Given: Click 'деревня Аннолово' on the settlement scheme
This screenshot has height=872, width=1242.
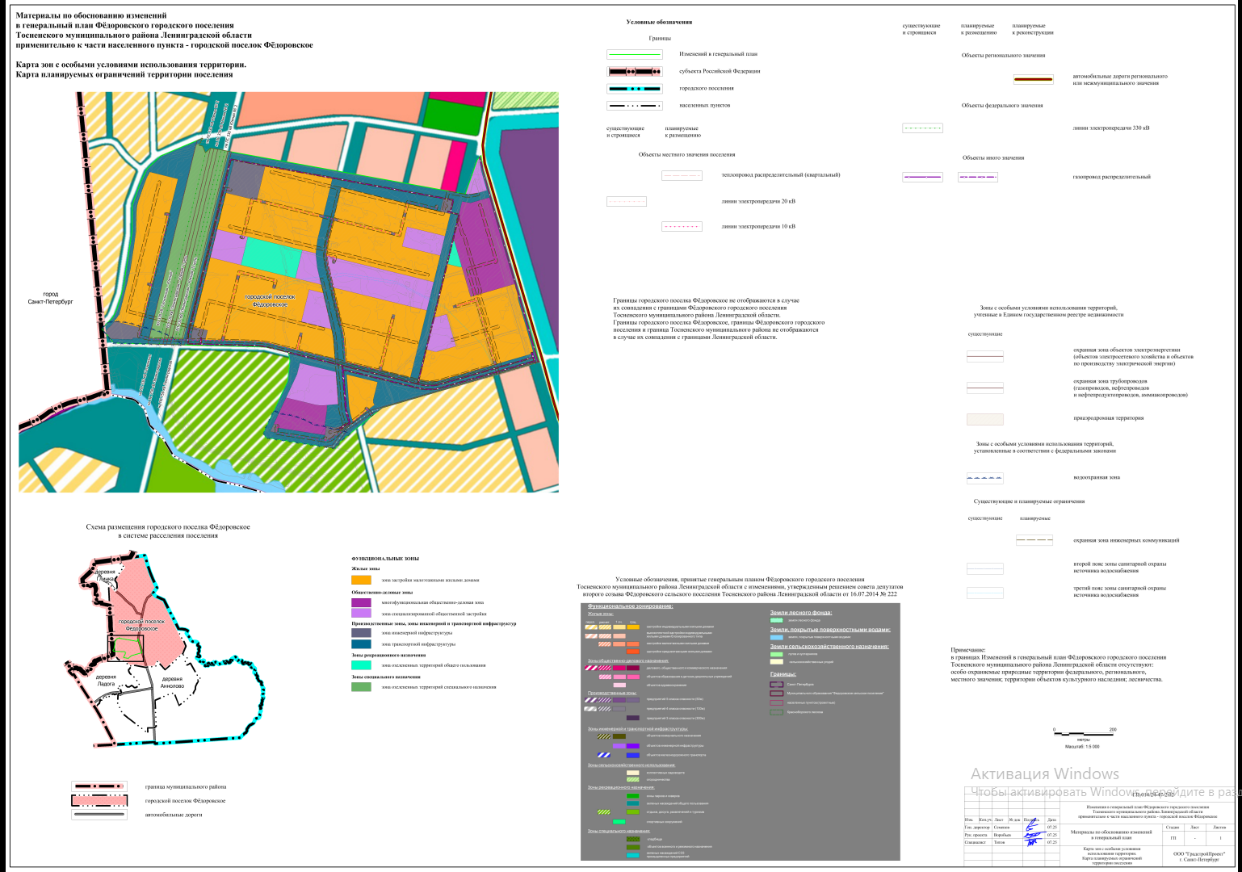Looking at the screenshot, I should (x=173, y=682).
